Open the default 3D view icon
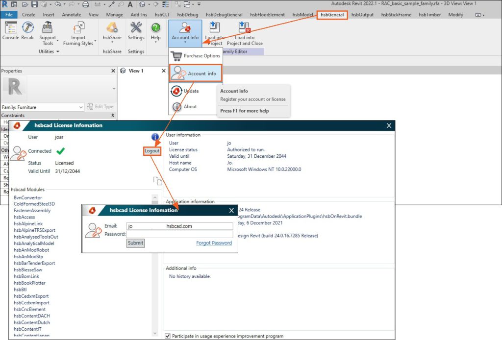This screenshot has width=502, height=340. coord(142,4)
